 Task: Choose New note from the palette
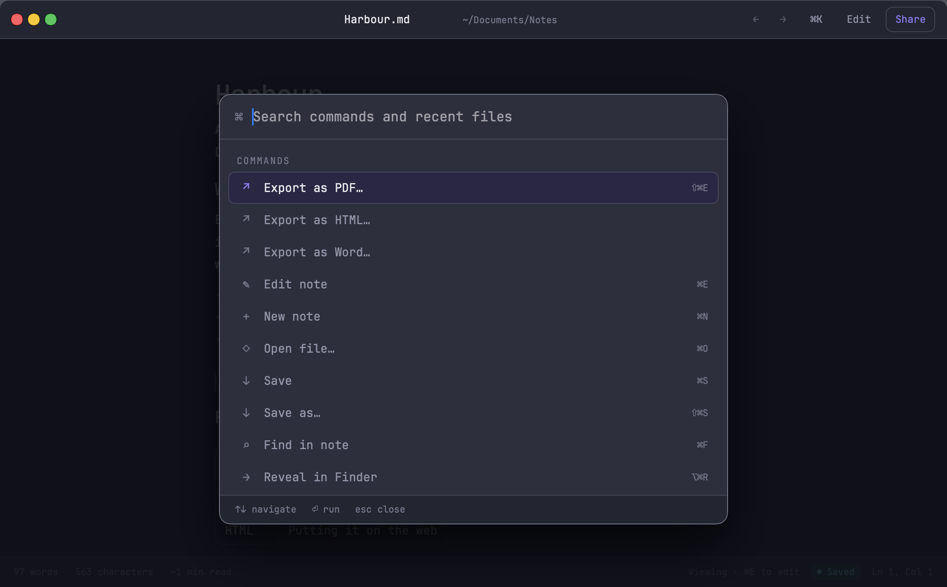click(473, 316)
